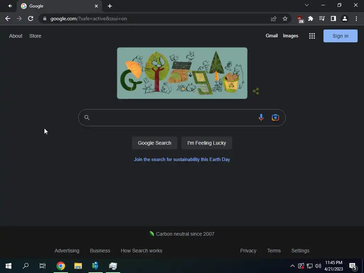The image size is (364, 273).
Task: Select the Google tab
Action: point(59,6)
